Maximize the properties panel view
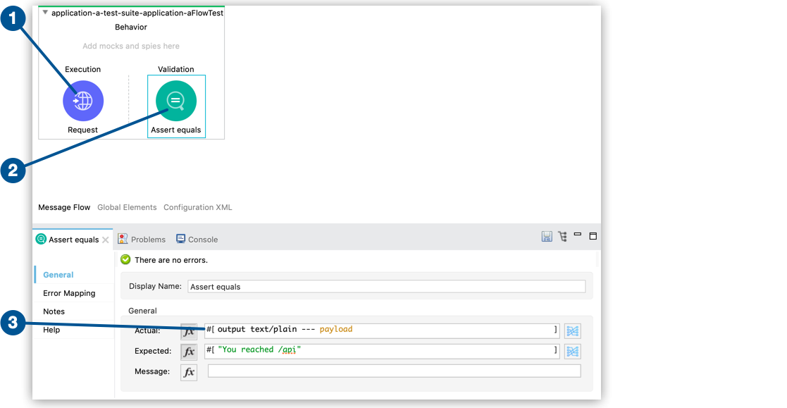The image size is (787, 408). 593,236
